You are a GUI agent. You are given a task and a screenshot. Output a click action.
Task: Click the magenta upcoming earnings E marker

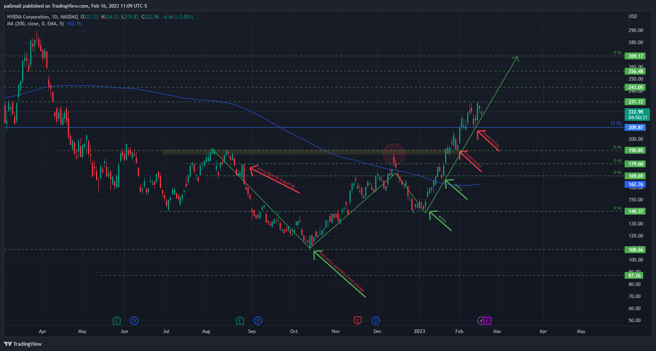487,321
